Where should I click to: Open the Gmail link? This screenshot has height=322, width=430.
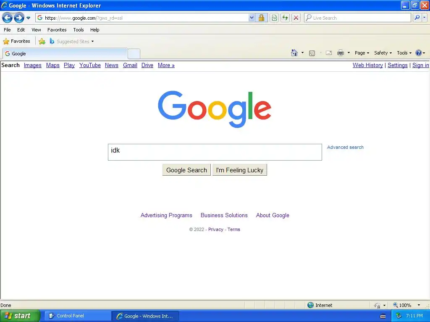(130, 65)
